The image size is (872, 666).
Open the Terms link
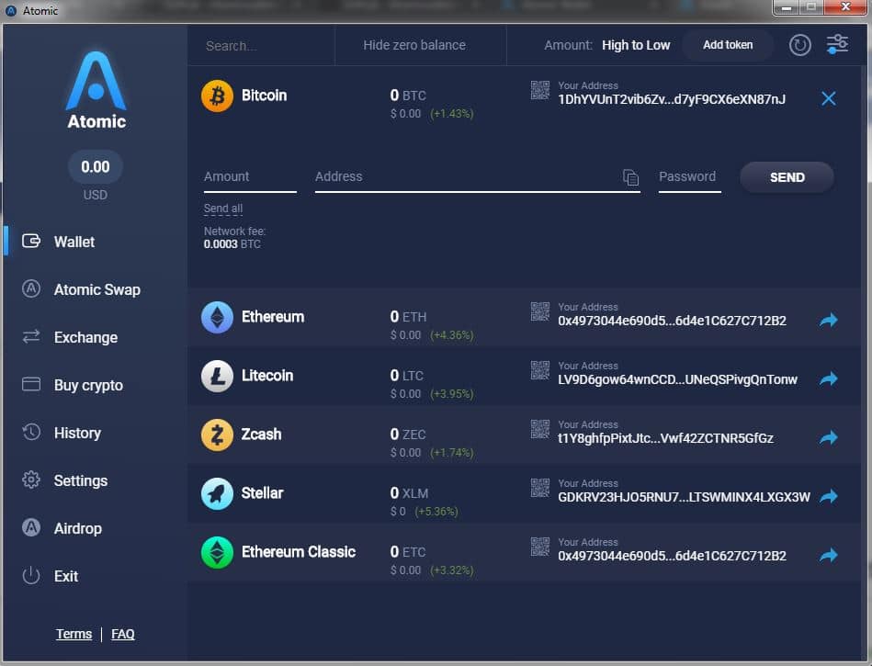[74, 634]
